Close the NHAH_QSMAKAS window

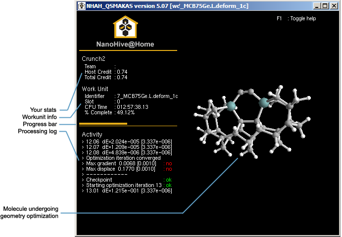tap(334, 6)
